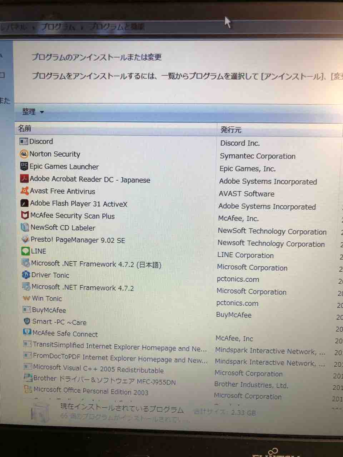Select the Avast Free Antivirus icon

pyautogui.click(x=25, y=191)
